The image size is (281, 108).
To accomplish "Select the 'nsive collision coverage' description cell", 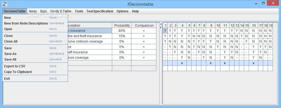I will 90,41.
